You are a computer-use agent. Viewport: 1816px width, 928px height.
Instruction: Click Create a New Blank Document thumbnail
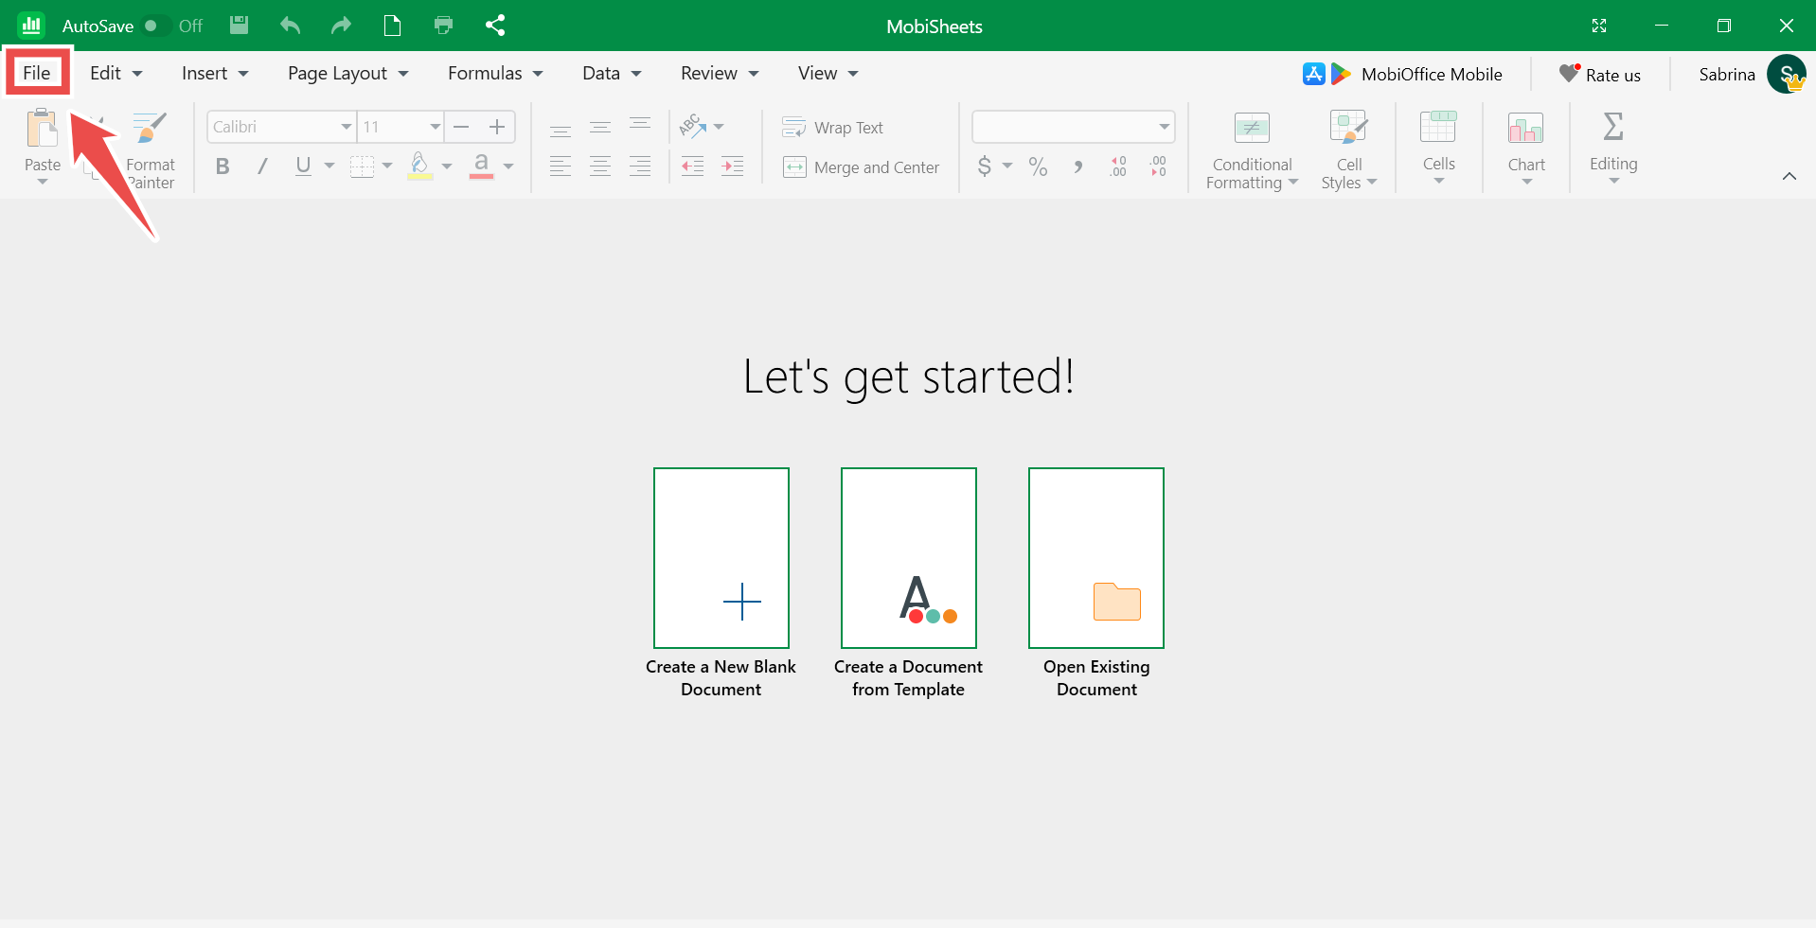(x=721, y=558)
